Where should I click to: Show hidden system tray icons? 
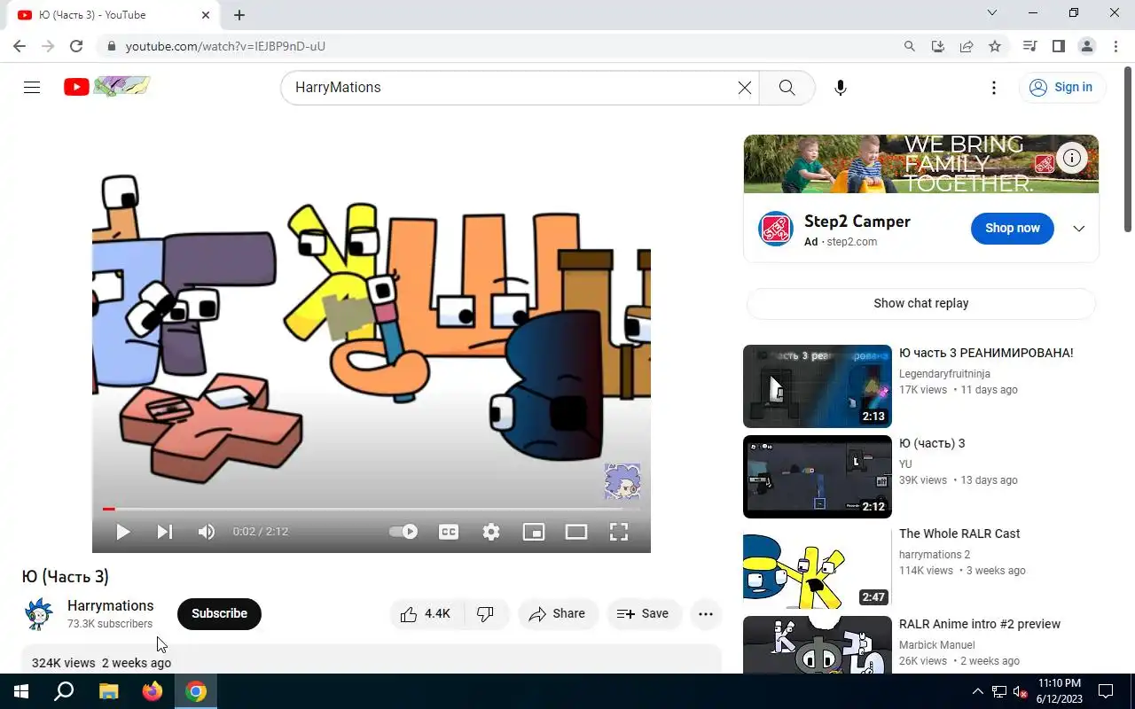click(x=977, y=691)
